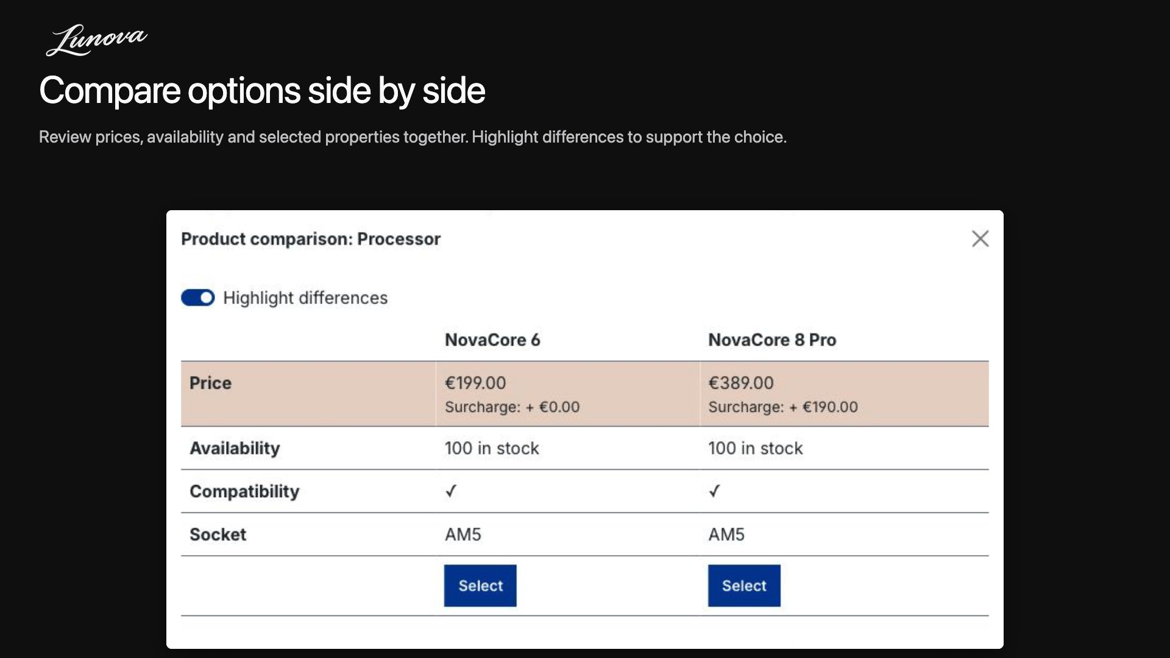This screenshot has width=1170, height=658.
Task: Select the NovaCore 8 Pro processor
Action: click(744, 585)
